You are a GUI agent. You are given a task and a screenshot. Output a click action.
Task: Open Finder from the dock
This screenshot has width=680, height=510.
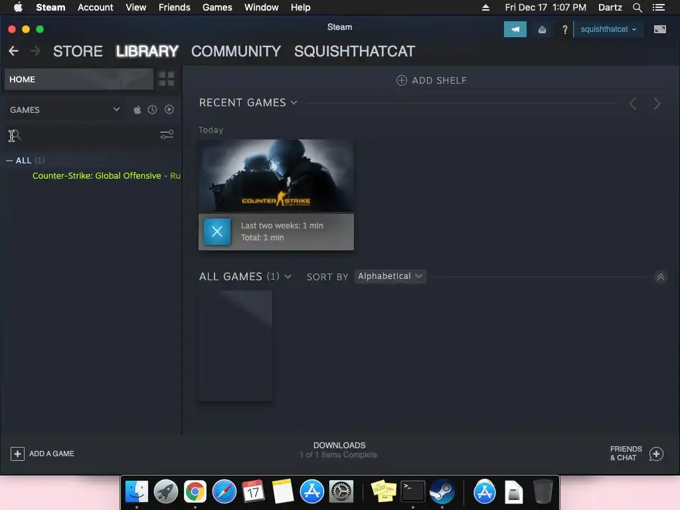137,492
